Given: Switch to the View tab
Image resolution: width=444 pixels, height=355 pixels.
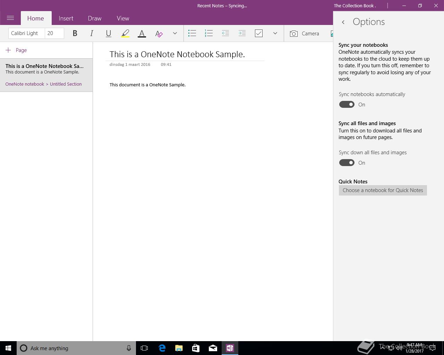Looking at the screenshot, I should pyautogui.click(x=123, y=18).
